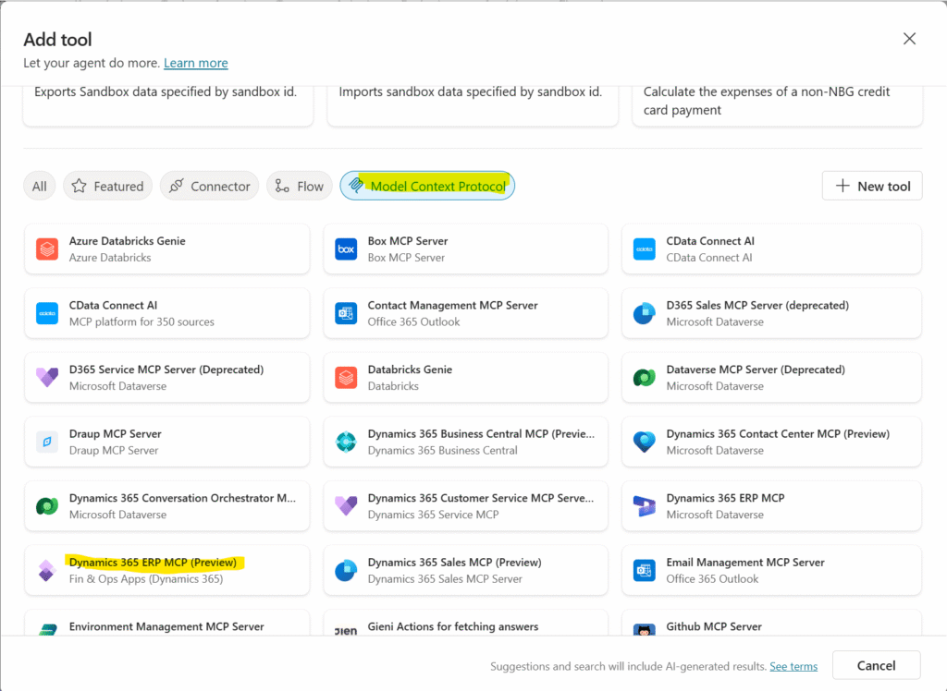Viewport: 947px width, 691px height.
Task: Open the Learn more link
Action: pyautogui.click(x=195, y=63)
